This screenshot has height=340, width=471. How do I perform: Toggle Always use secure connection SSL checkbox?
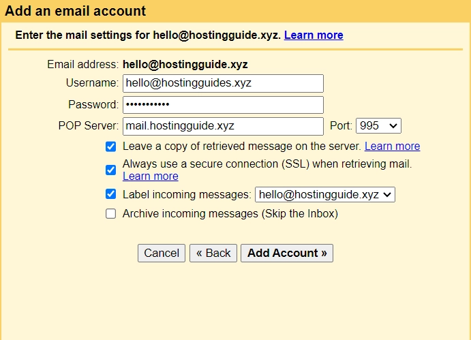coord(110,170)
